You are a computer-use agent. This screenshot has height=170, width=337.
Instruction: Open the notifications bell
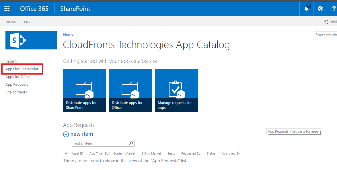pyautogui.click(x=307, y=8)
